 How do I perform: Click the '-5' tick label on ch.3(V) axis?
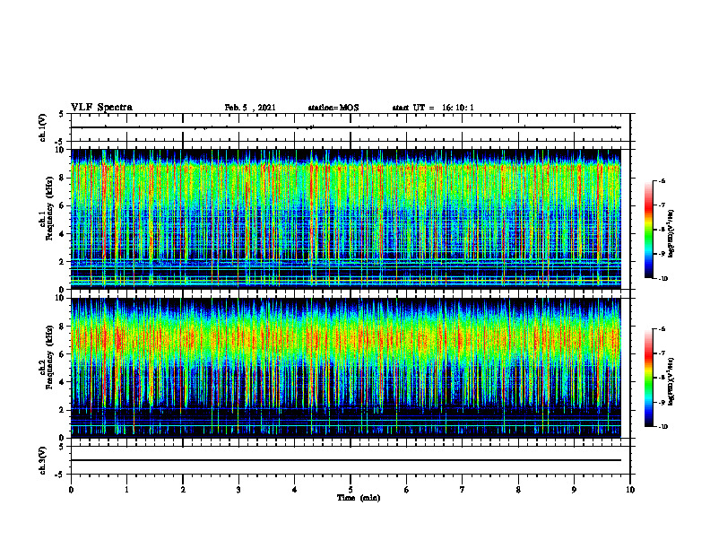click(x=60, y=475)
